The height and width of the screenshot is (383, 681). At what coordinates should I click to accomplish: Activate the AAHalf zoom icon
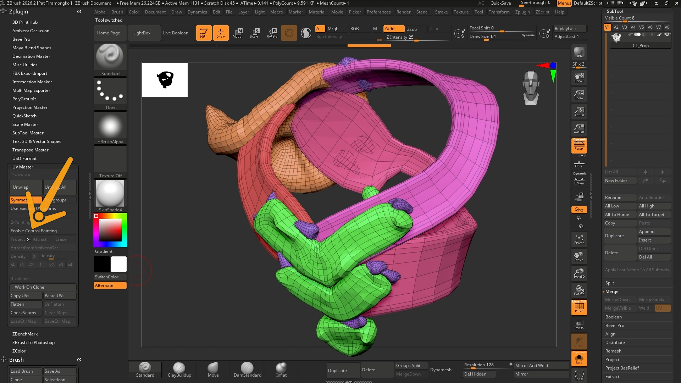(579, 129)
